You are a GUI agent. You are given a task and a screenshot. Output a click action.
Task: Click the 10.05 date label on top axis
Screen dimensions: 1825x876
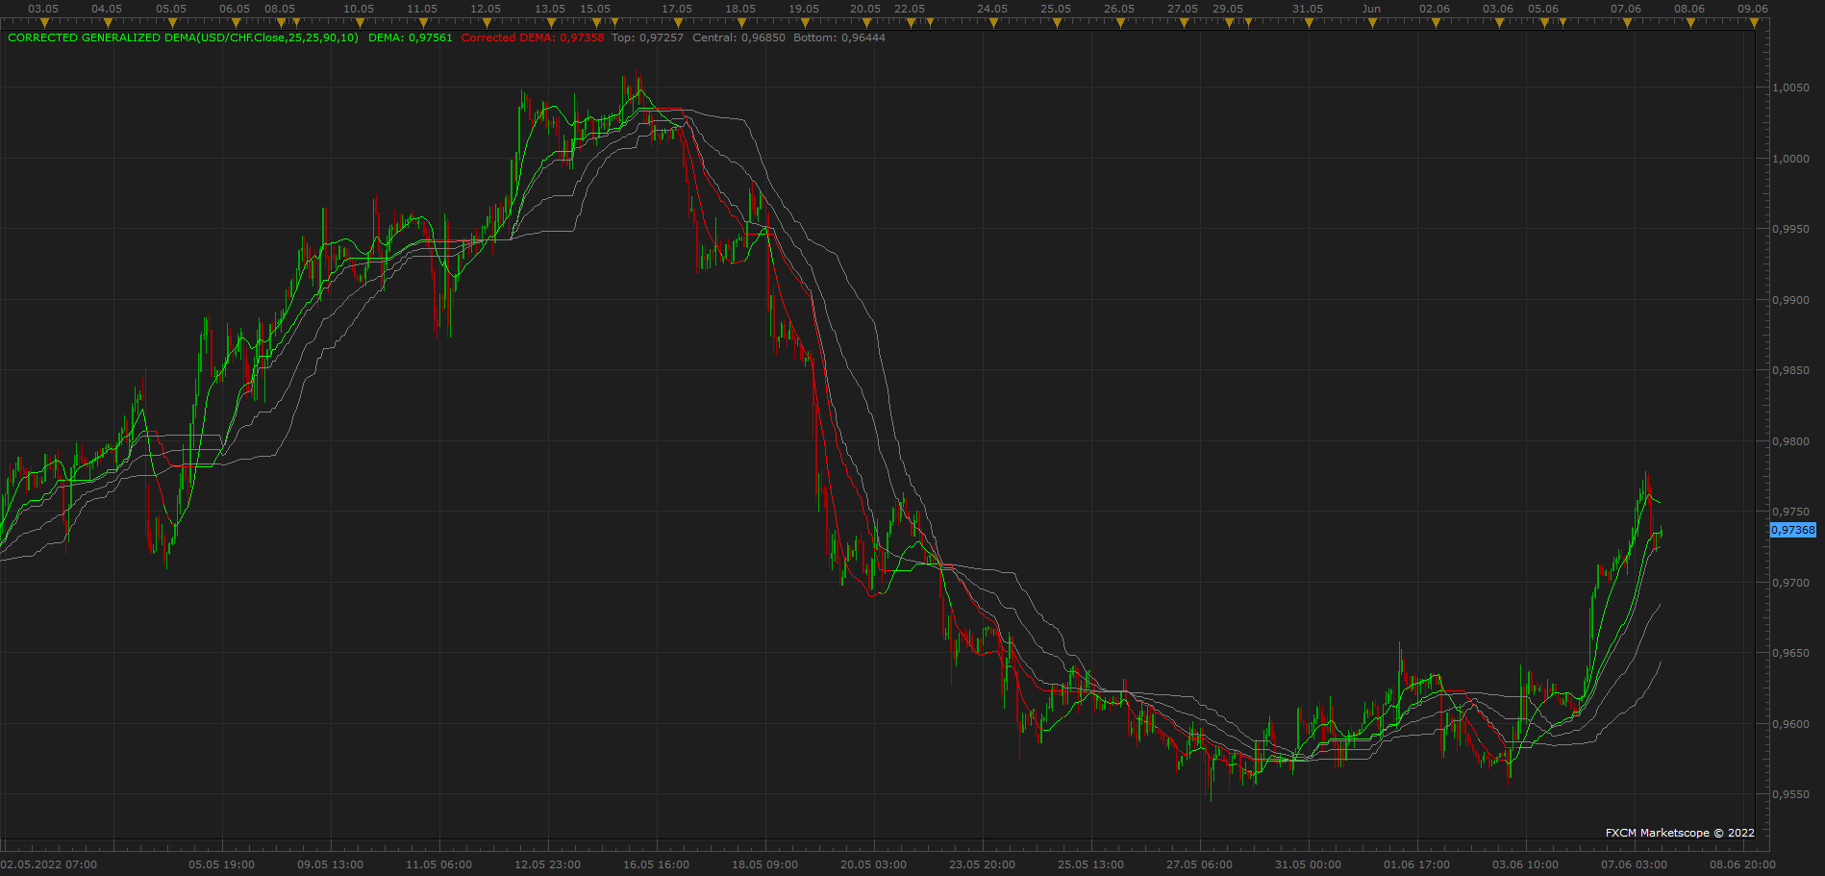[359, 9]
